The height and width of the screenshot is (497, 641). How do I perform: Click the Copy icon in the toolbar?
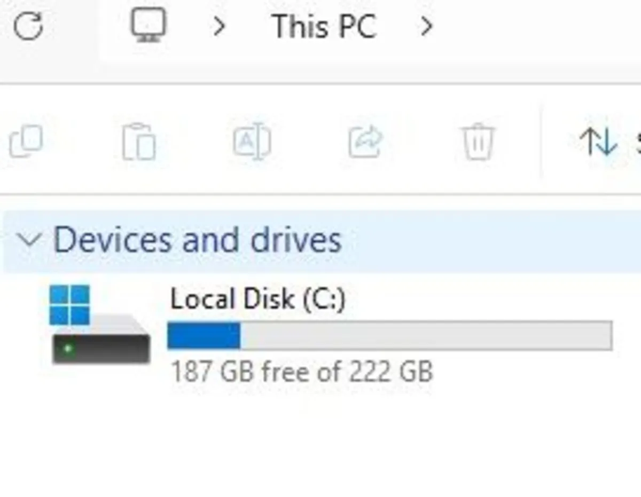(x=27, y=141)
